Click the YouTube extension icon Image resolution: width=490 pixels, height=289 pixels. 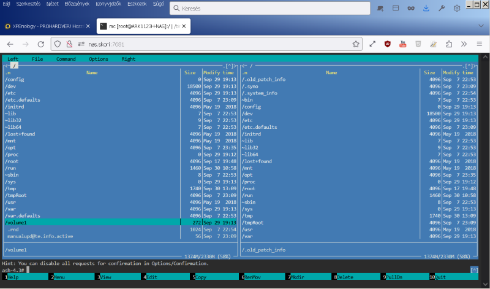coord(403,44)
